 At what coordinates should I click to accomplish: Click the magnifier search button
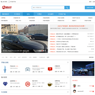pyautogui.click(x=67, y=8)
